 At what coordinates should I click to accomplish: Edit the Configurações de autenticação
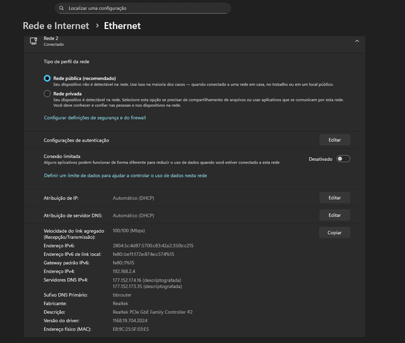pyautogui.click(x=334, y=140)
